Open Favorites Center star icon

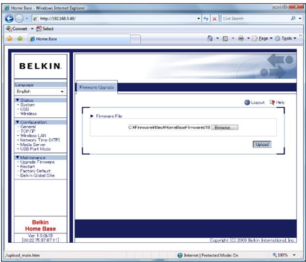[x=9, y=39]
